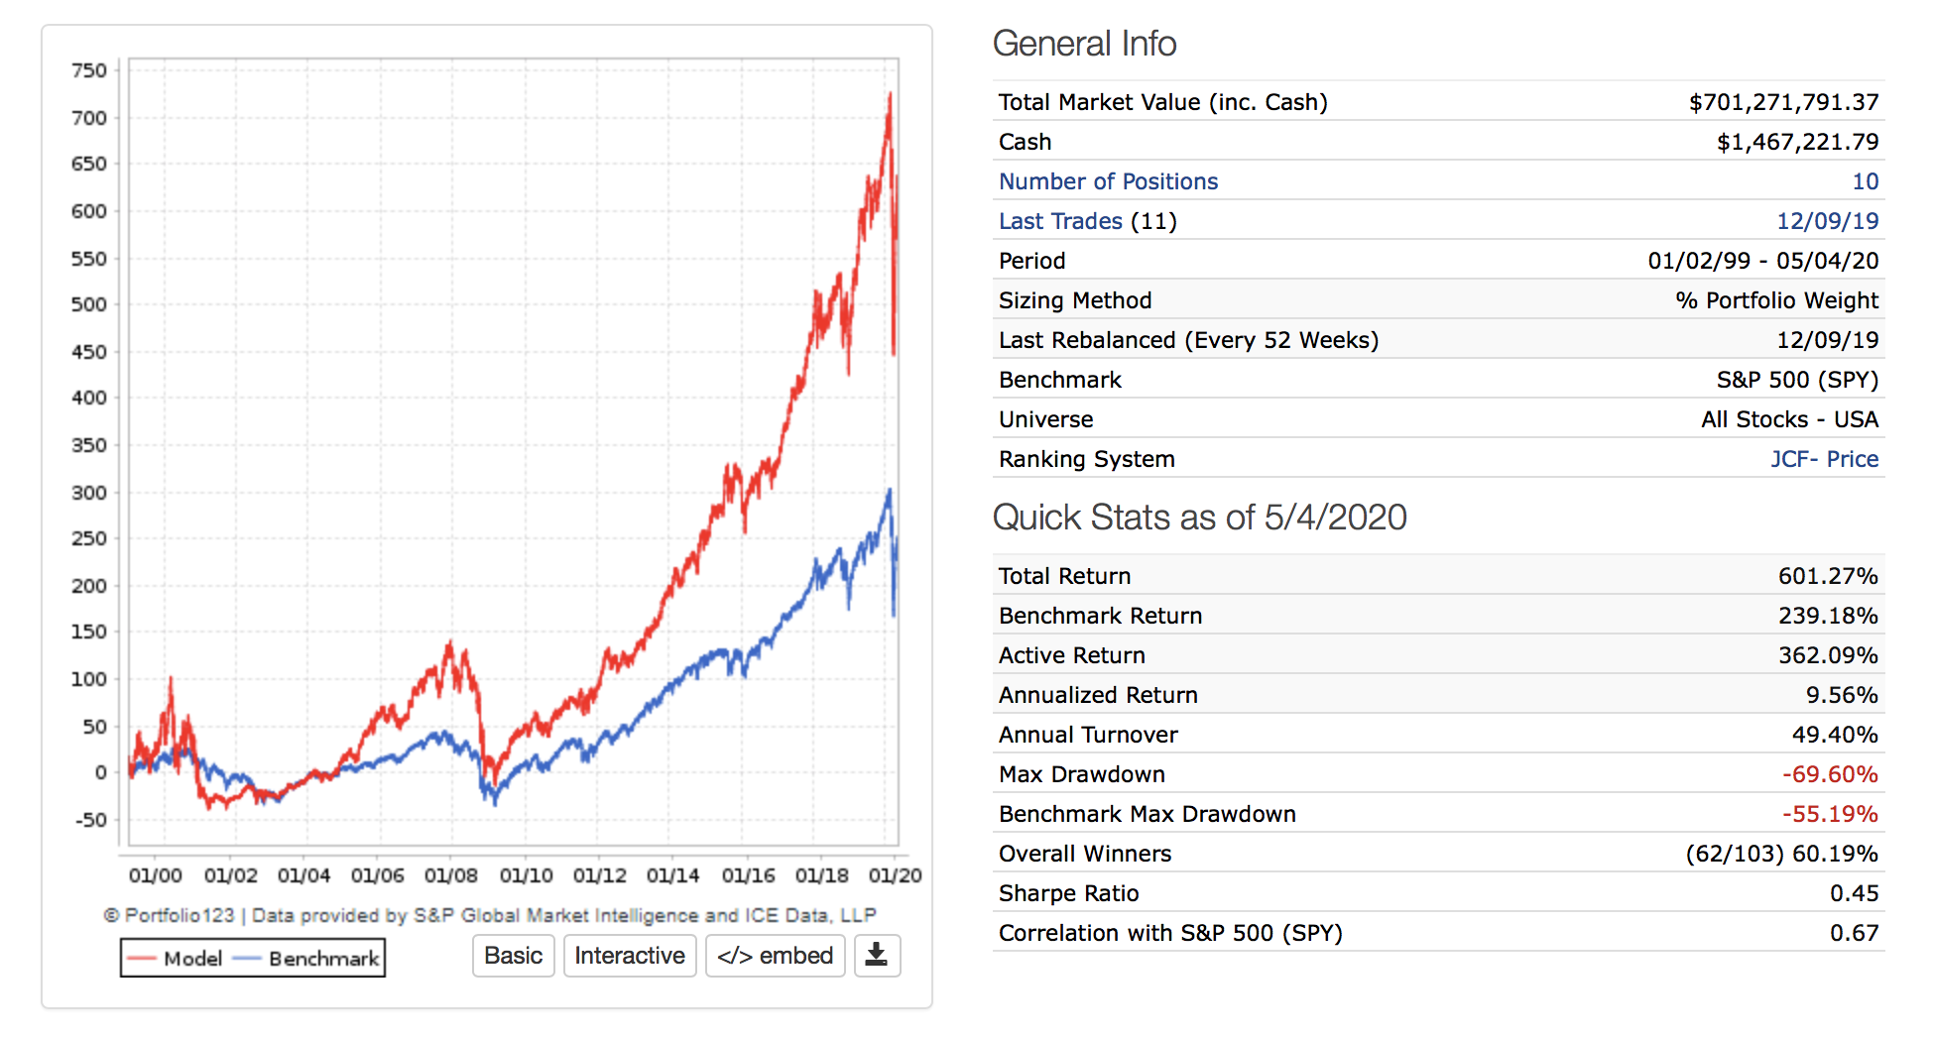Image resolution: width=1934 pixels, height=1039 pixels.
Task: Open the Number of Positions link
Action: (1108, 181)
